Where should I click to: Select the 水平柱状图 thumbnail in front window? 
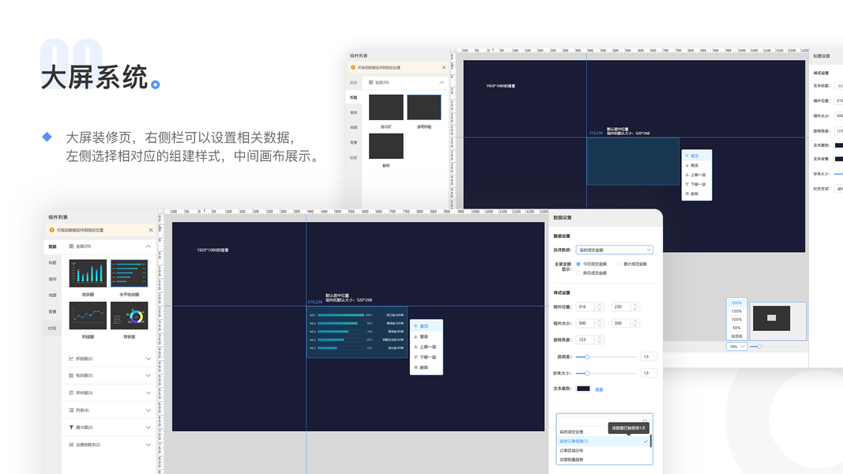coord(130,273)
